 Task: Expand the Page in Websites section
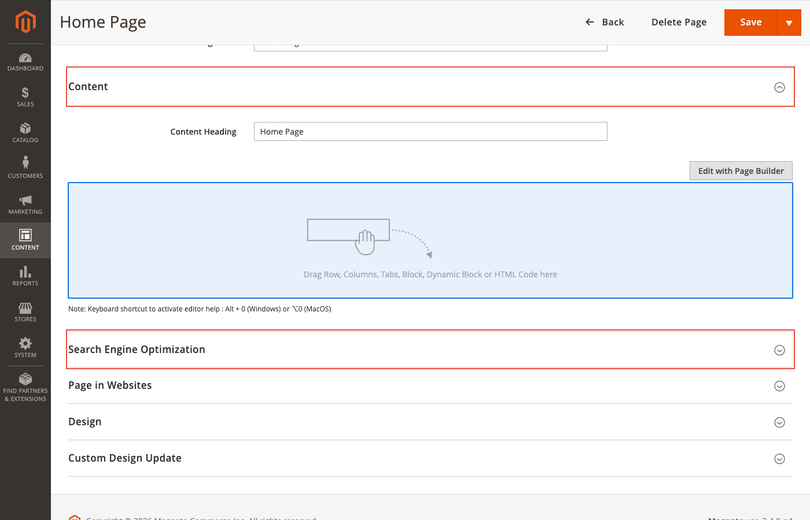[779, 386]
